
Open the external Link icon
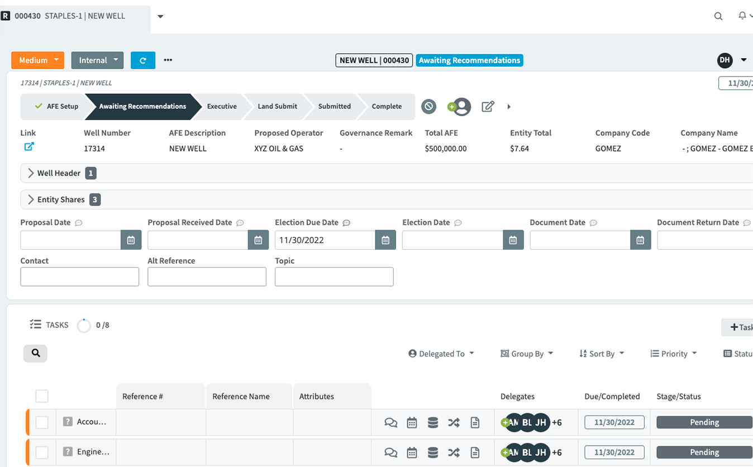click(29, 147)
